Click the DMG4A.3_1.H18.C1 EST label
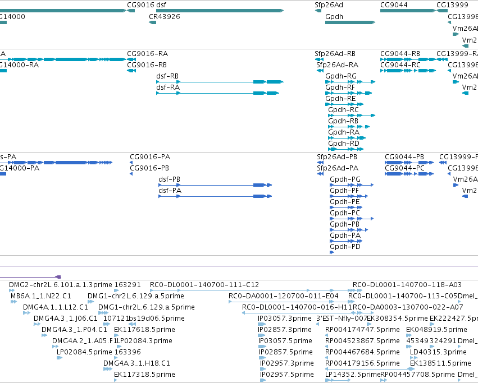478x383 pixels. [136, 363]
